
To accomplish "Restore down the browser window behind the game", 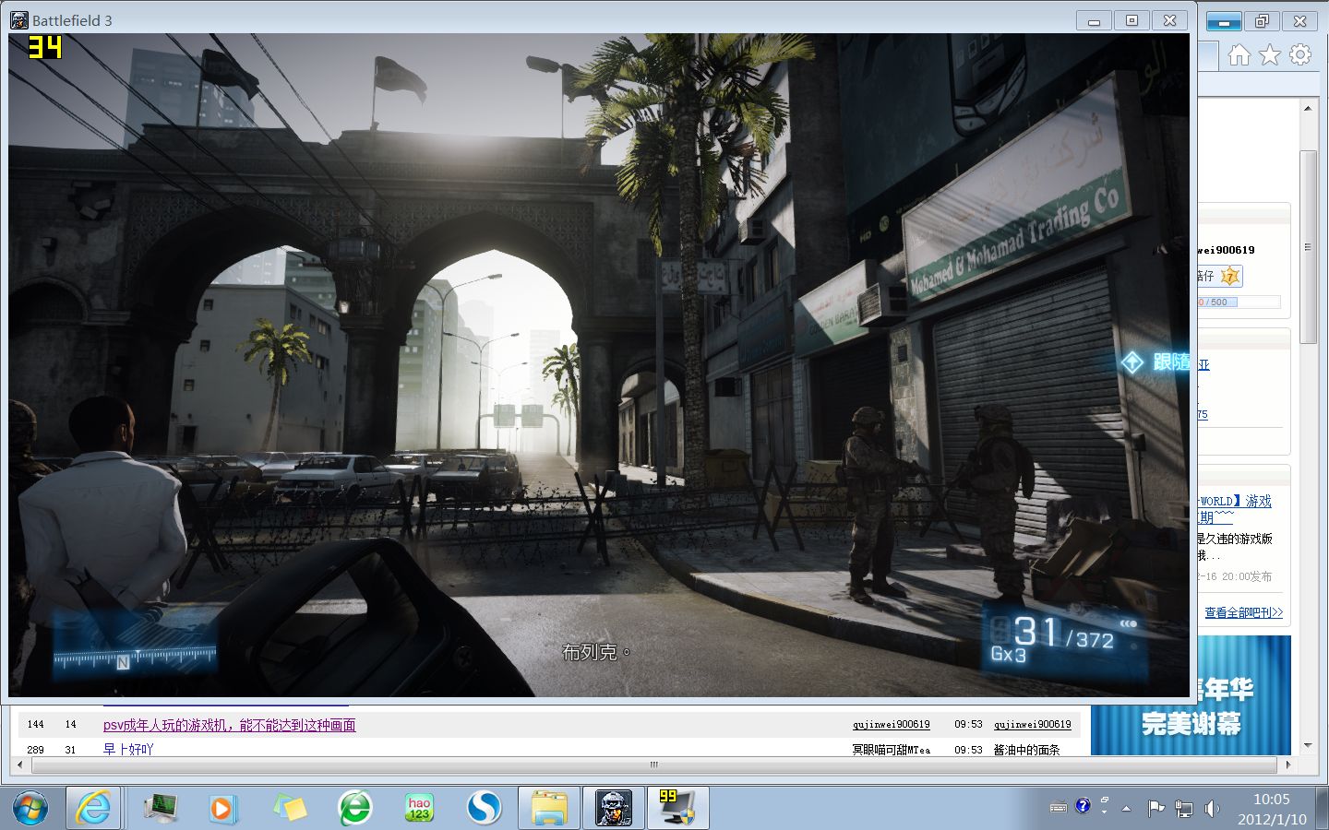I will point(1262,21).
